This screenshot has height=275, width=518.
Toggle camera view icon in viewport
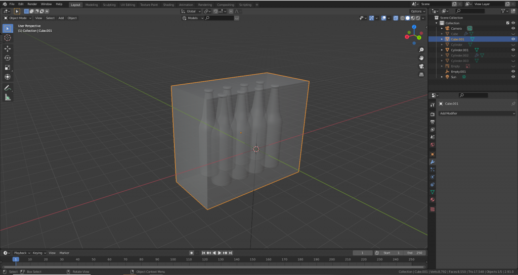point(421,66)
